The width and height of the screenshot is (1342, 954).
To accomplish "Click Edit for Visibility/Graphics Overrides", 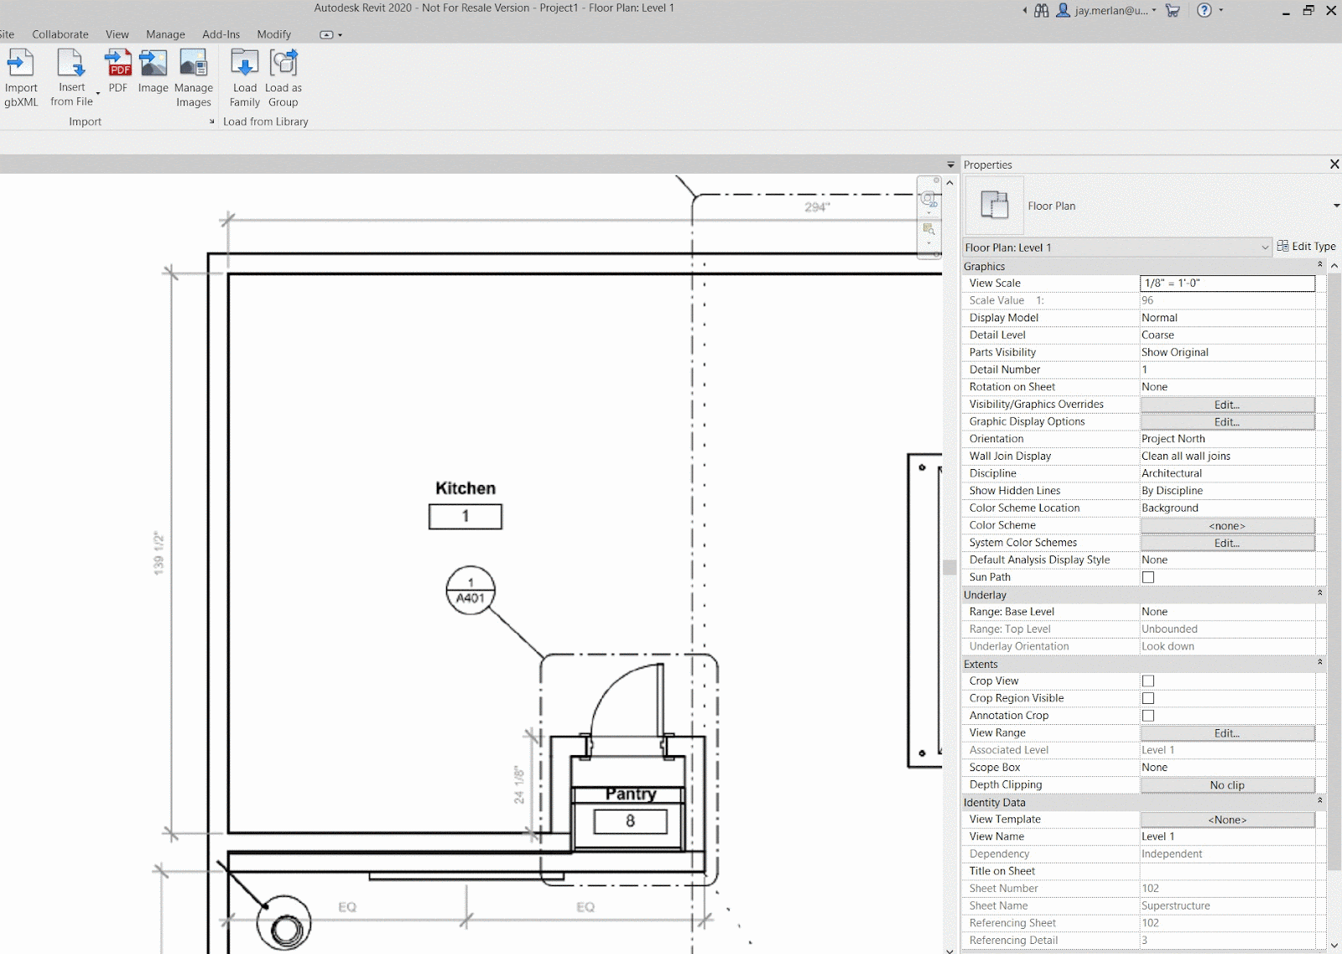I will [x=1227, y=404].
